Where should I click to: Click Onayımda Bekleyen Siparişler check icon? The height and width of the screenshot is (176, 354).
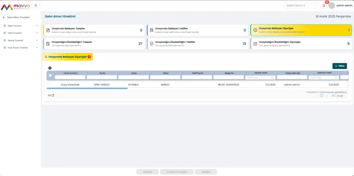point(255,30)
